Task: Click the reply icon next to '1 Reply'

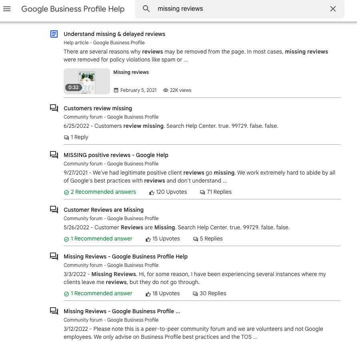Action: click(x=66, y=137)
